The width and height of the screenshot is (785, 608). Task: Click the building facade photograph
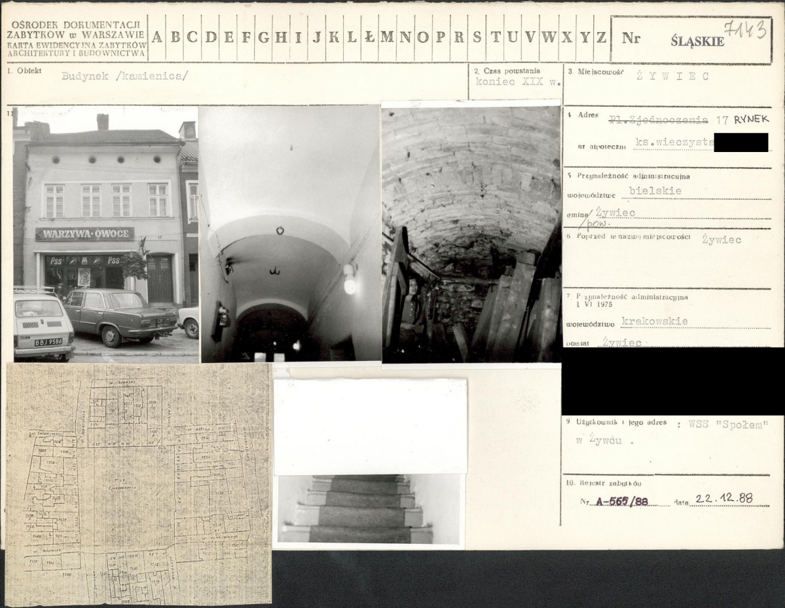105,234
